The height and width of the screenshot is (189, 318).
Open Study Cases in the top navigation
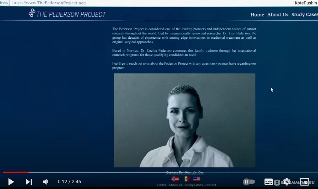[304, 15]
